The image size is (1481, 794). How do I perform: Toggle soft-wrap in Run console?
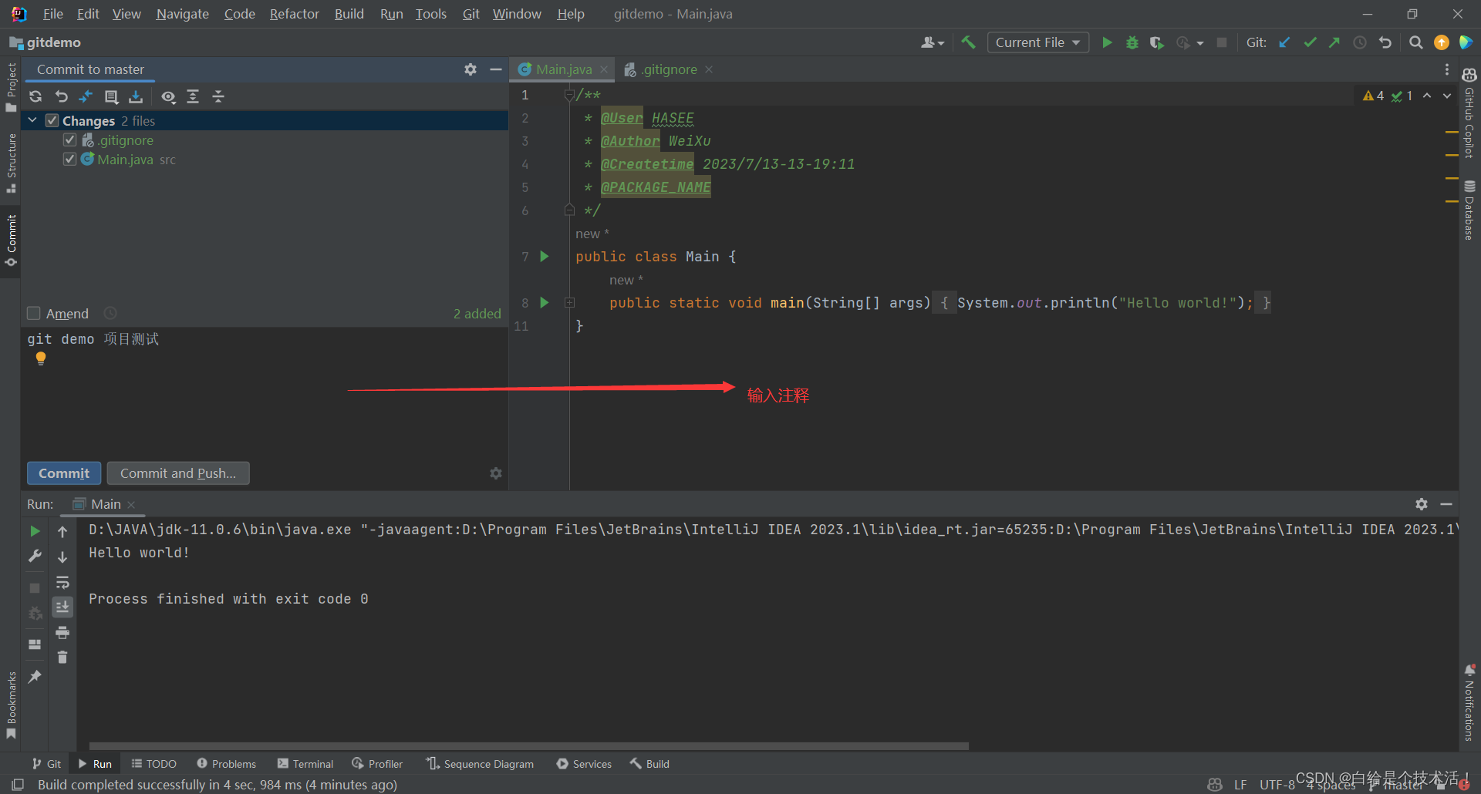click(x=62, y=582)
